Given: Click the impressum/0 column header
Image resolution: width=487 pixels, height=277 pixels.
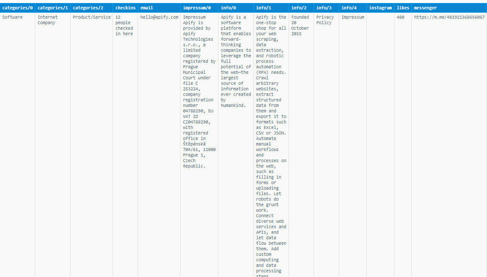Looking at the screenshot, I should click(x=199, y=8).
